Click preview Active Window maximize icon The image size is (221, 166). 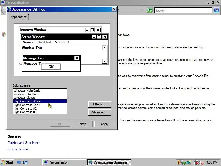(99, 37)
